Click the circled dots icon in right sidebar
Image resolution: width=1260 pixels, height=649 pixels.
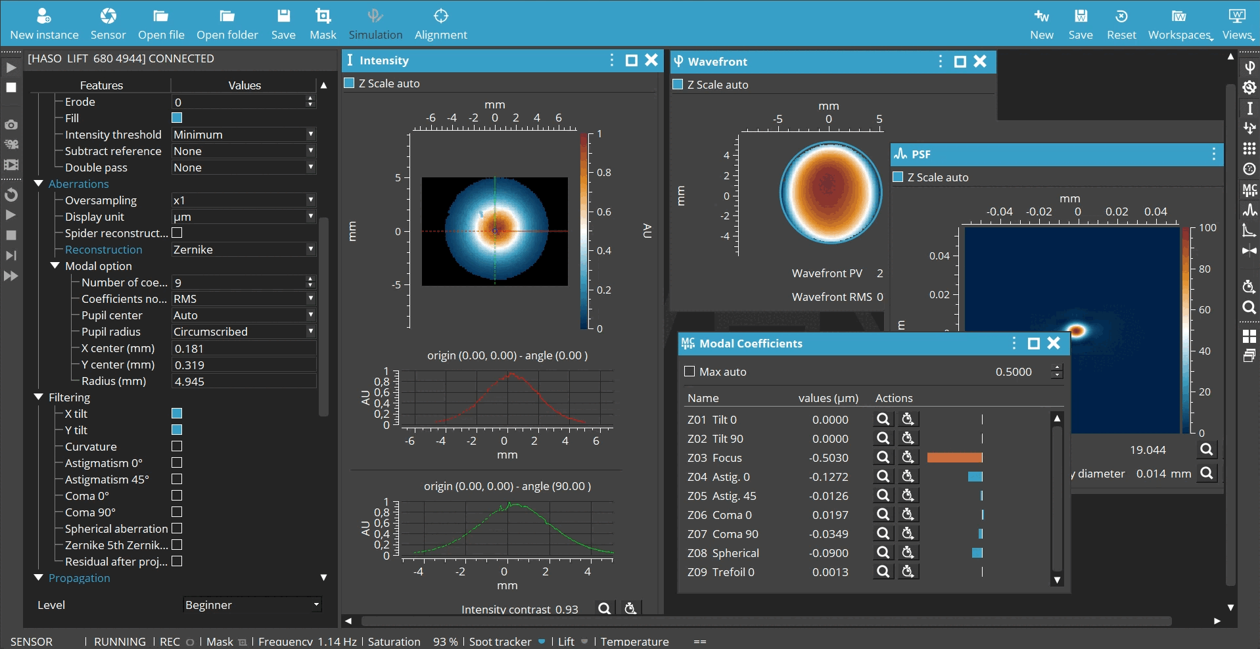(1249, 169)
